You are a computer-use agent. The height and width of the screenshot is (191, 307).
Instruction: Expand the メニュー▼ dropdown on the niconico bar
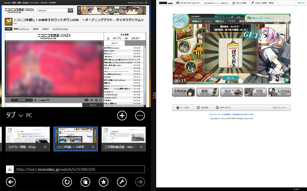point(143,3)
